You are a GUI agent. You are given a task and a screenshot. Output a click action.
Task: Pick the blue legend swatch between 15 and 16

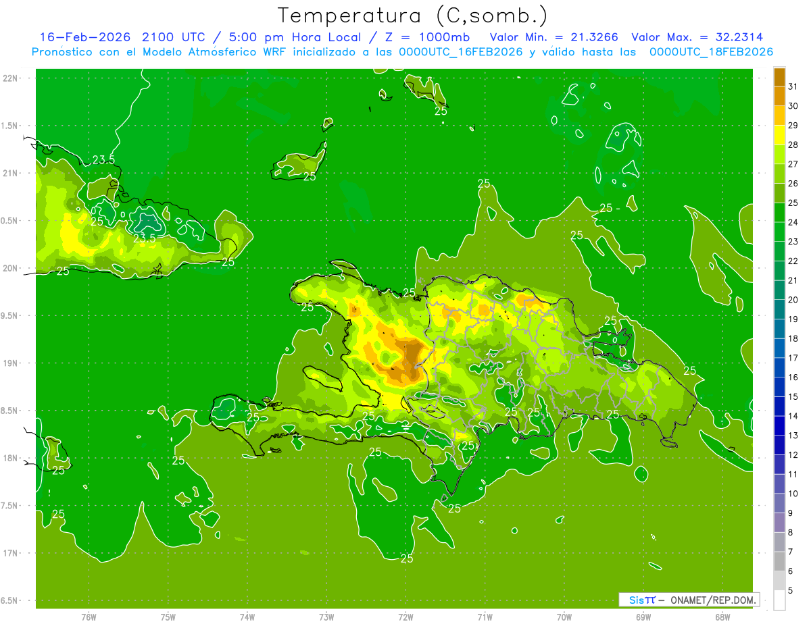pos(779,387)
